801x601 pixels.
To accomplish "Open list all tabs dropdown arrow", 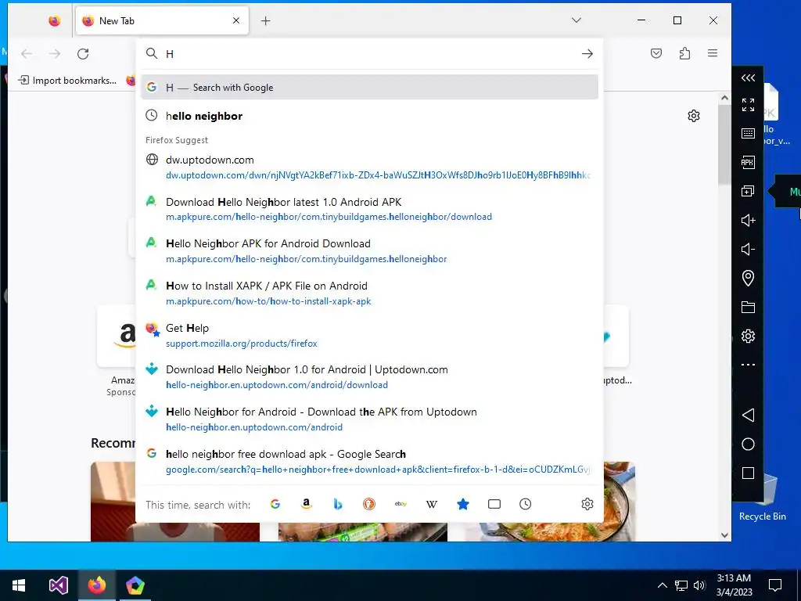I will [577, 20].
